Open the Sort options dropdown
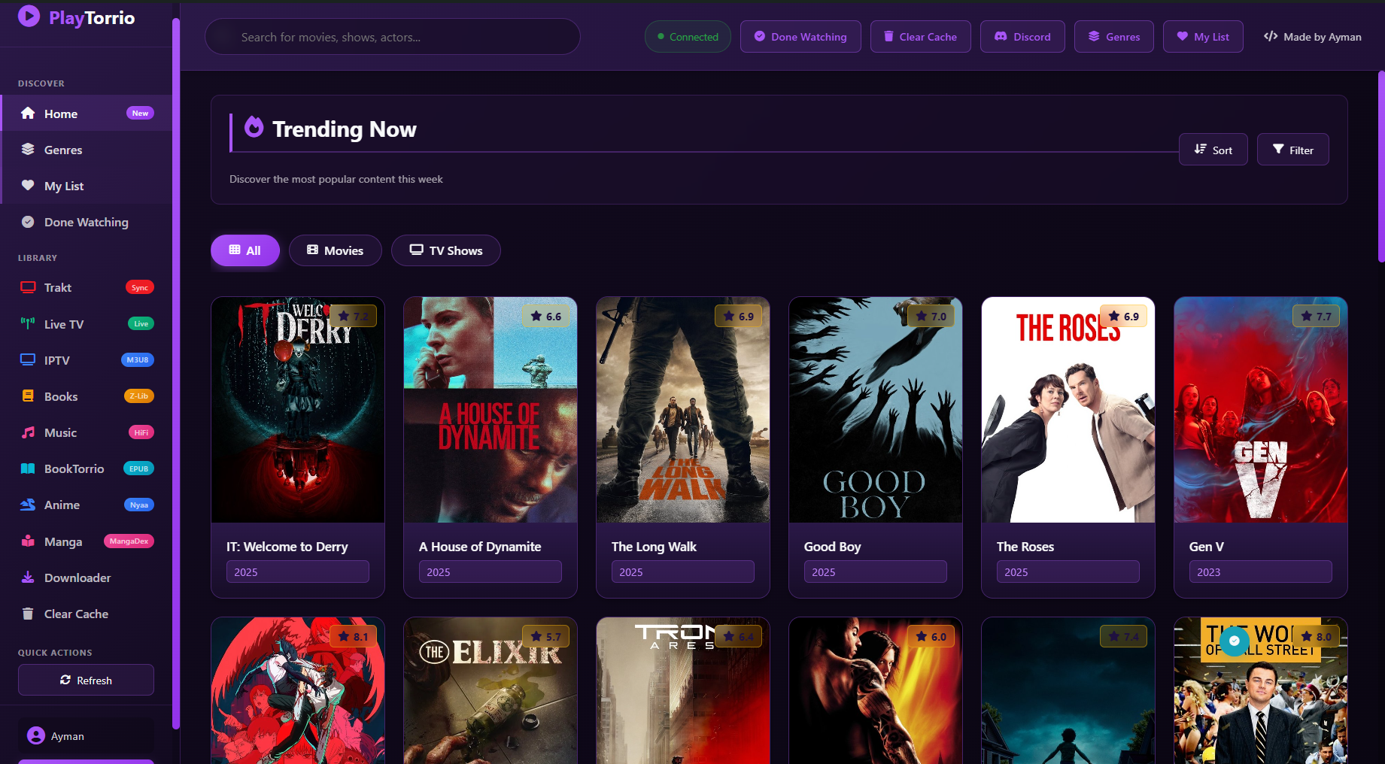The image size is (1385, 764). pyautogui.click(x=1213, y=150)
